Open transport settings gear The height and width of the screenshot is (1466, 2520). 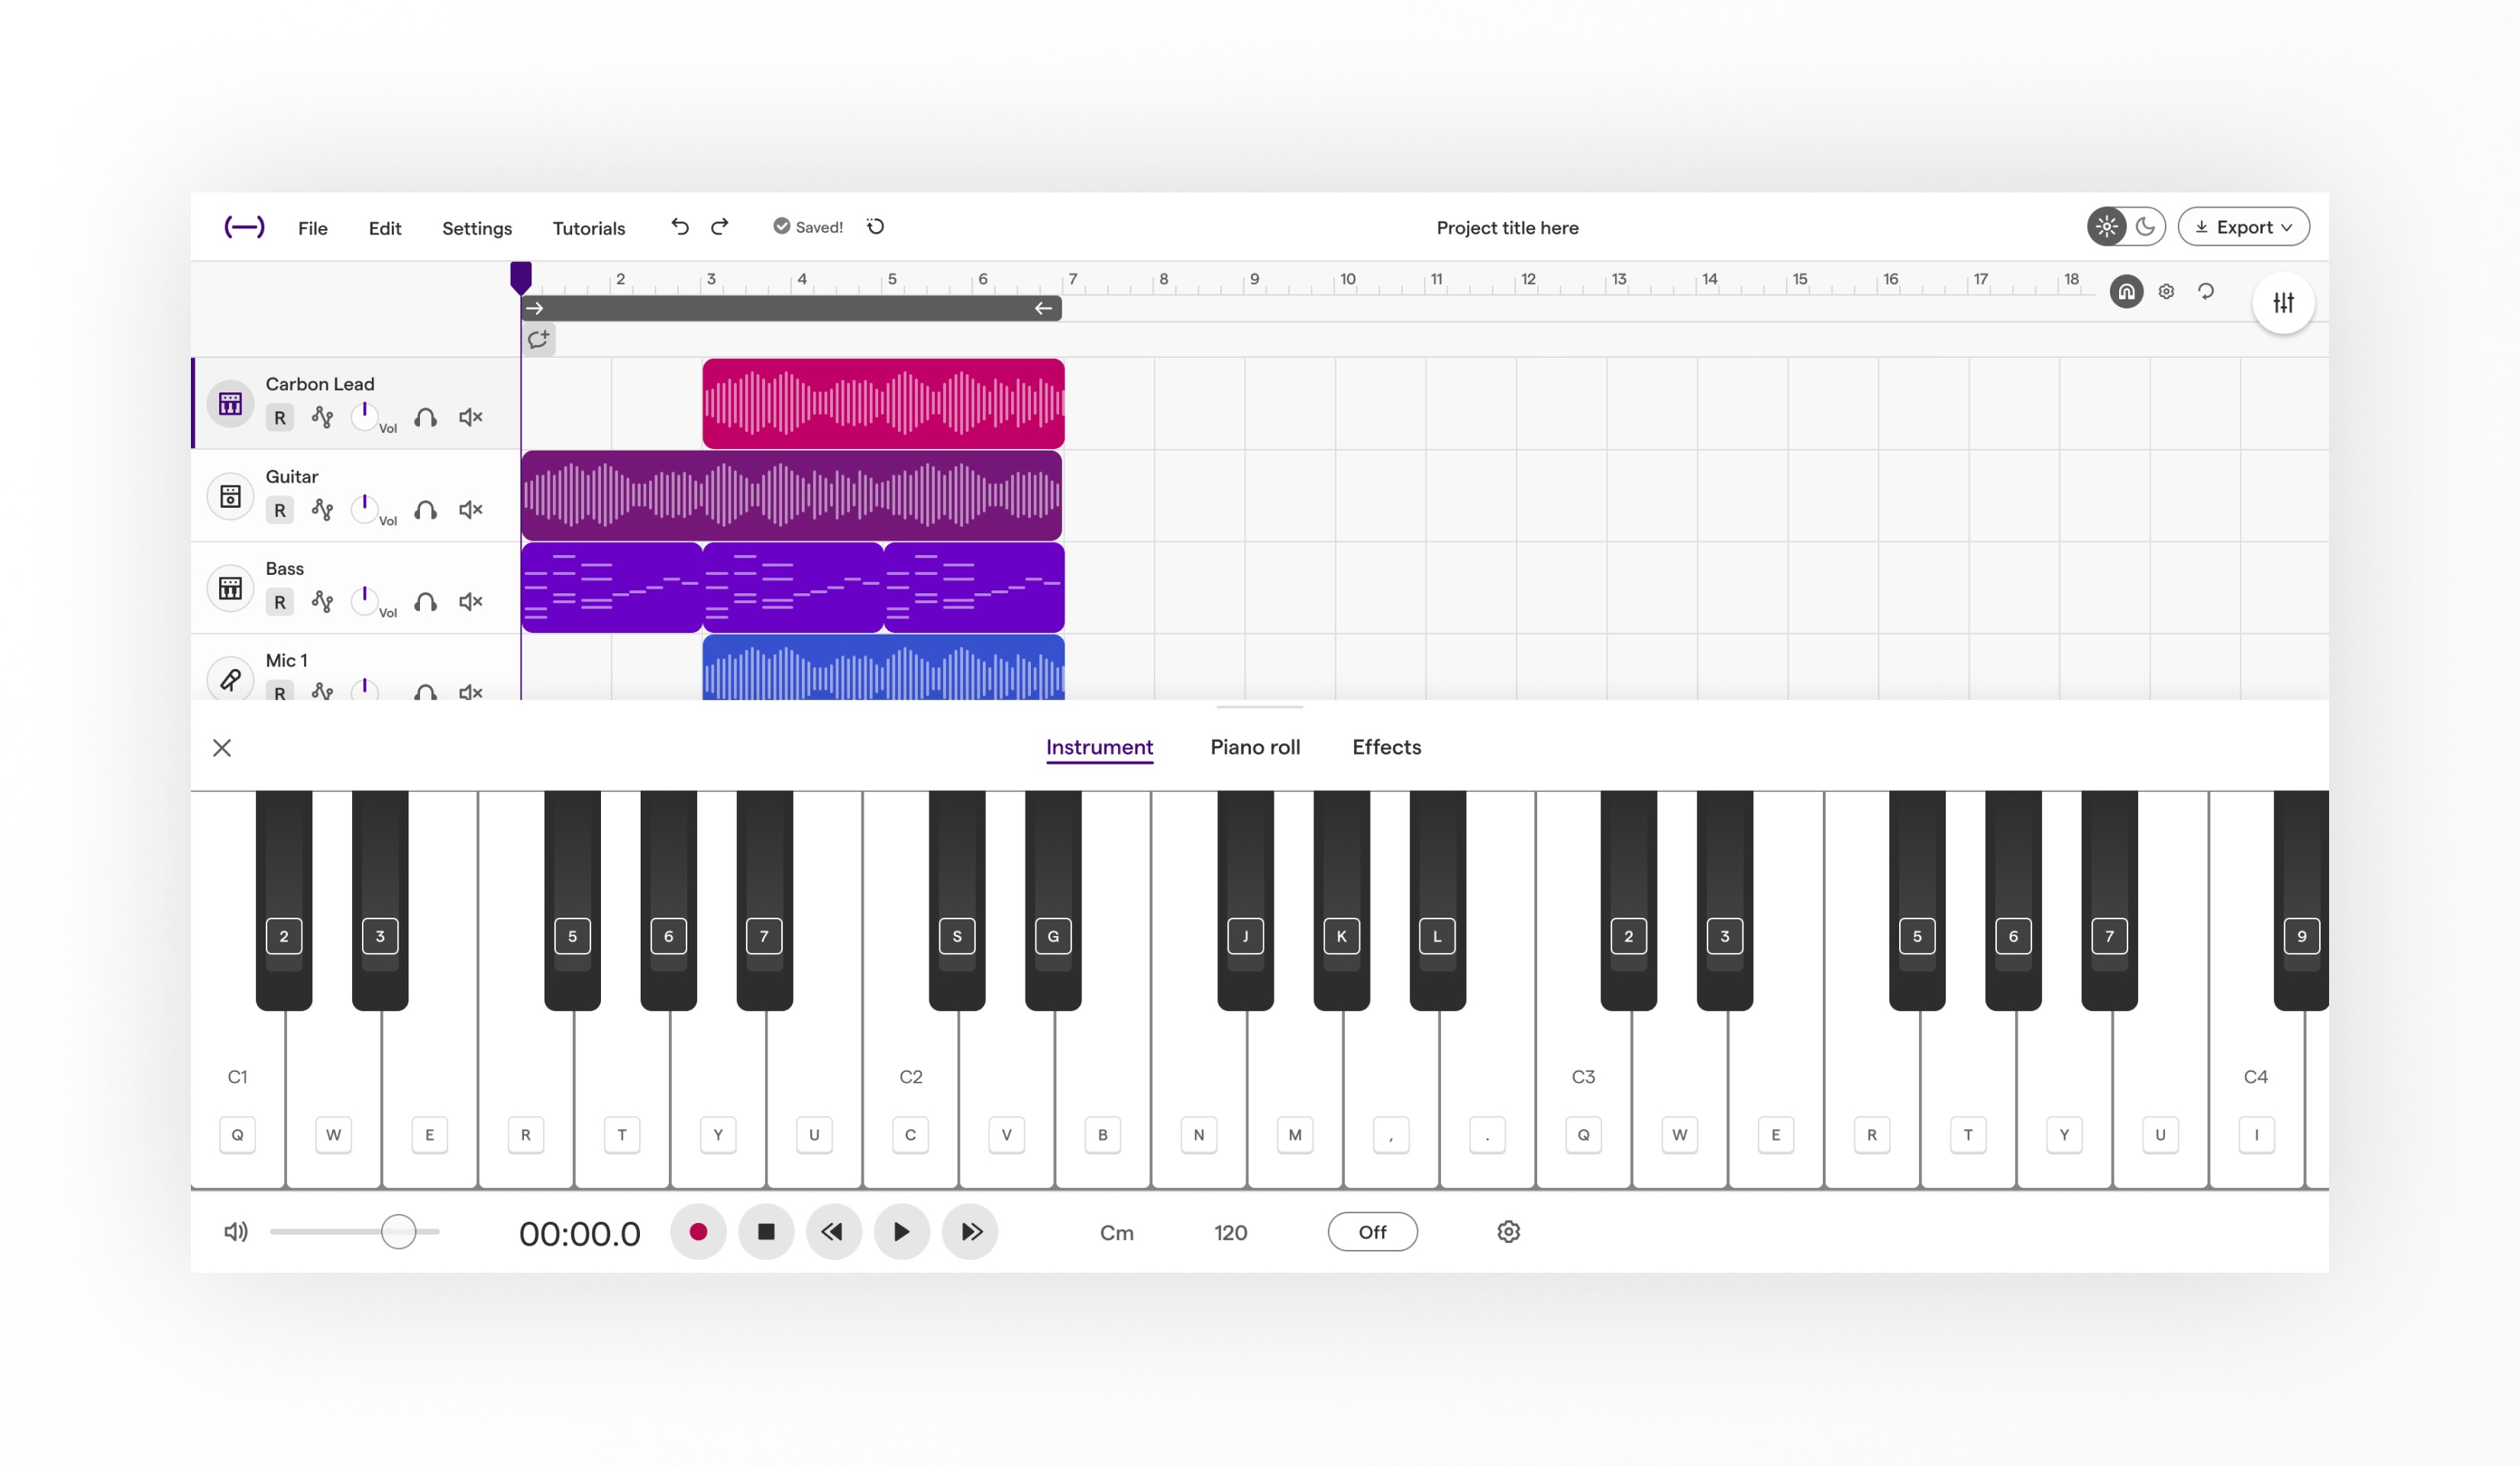click(x=1508, y=1232)
